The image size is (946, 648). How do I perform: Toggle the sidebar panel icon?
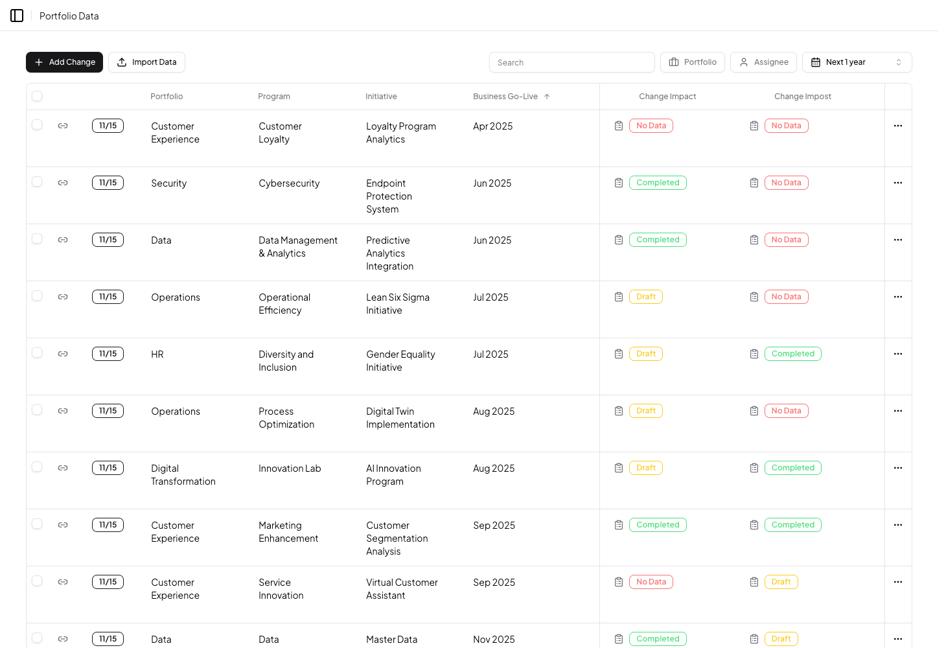17,16
